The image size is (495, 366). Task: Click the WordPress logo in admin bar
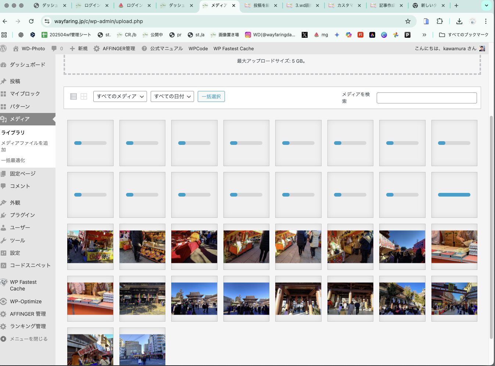pos(4,48)
